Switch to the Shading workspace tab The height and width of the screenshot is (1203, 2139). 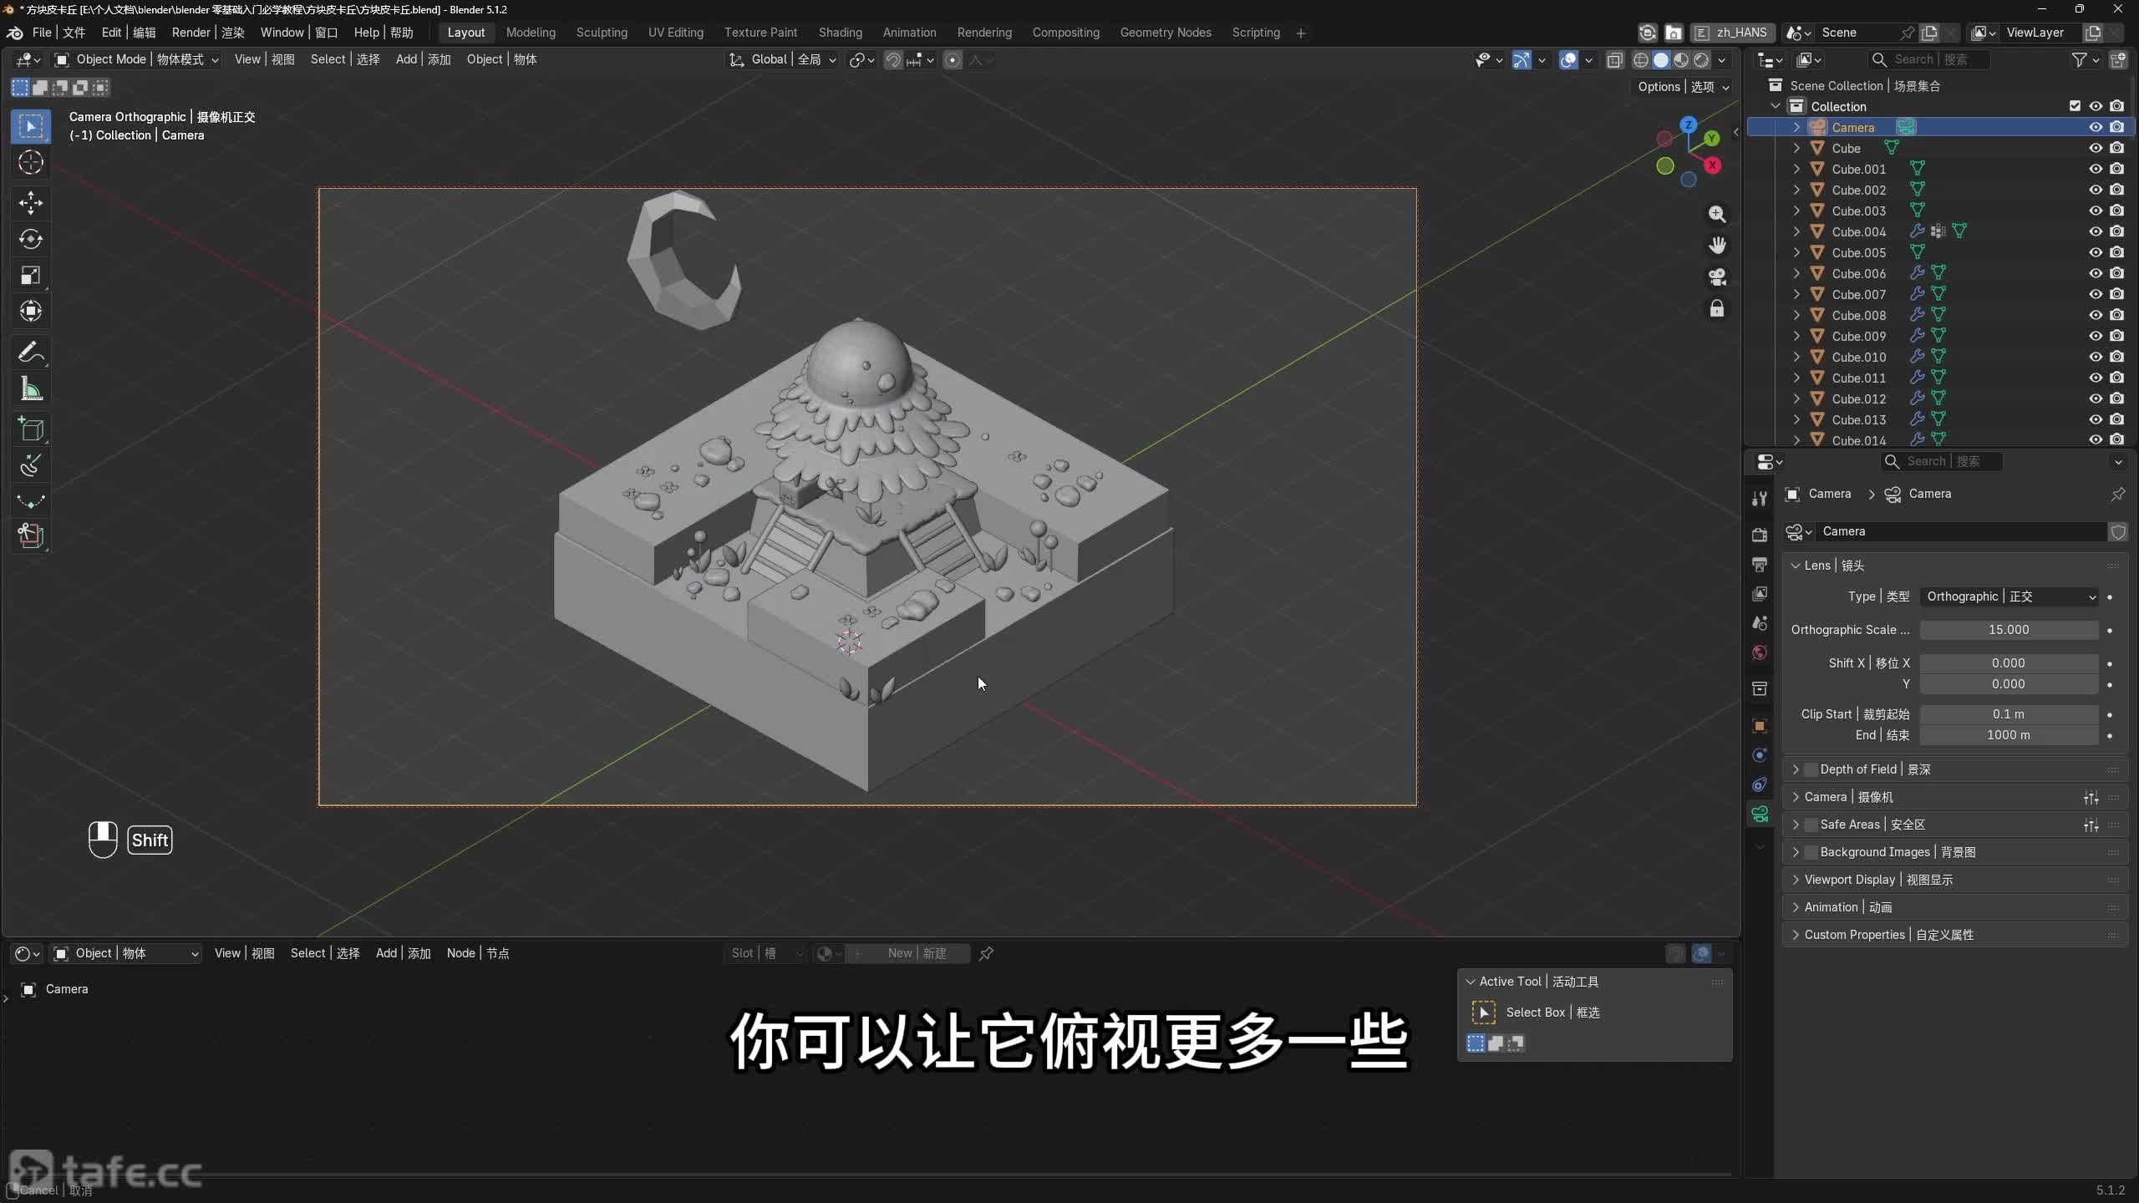coord(840,33)
